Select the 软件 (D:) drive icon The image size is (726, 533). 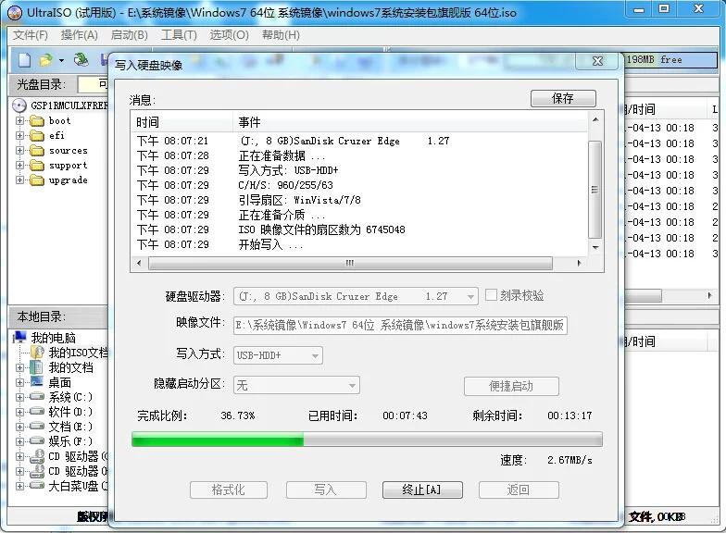[x=37, y=411]
